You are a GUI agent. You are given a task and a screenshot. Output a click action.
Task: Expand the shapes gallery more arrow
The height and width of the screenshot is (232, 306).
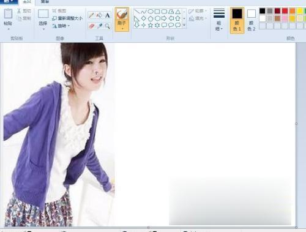pos(184,25)
